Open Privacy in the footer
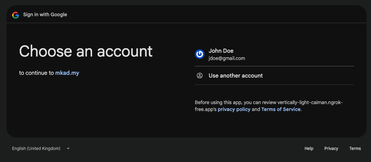Image resolution: width=371 pixels, height=162 pixels. 331,149
